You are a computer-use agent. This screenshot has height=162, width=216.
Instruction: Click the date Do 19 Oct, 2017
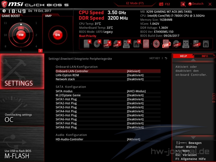(40, 11)
